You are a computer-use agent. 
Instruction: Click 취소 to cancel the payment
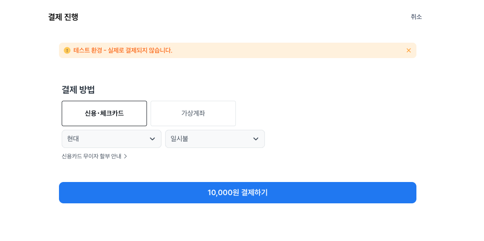[x=416, y=17]
